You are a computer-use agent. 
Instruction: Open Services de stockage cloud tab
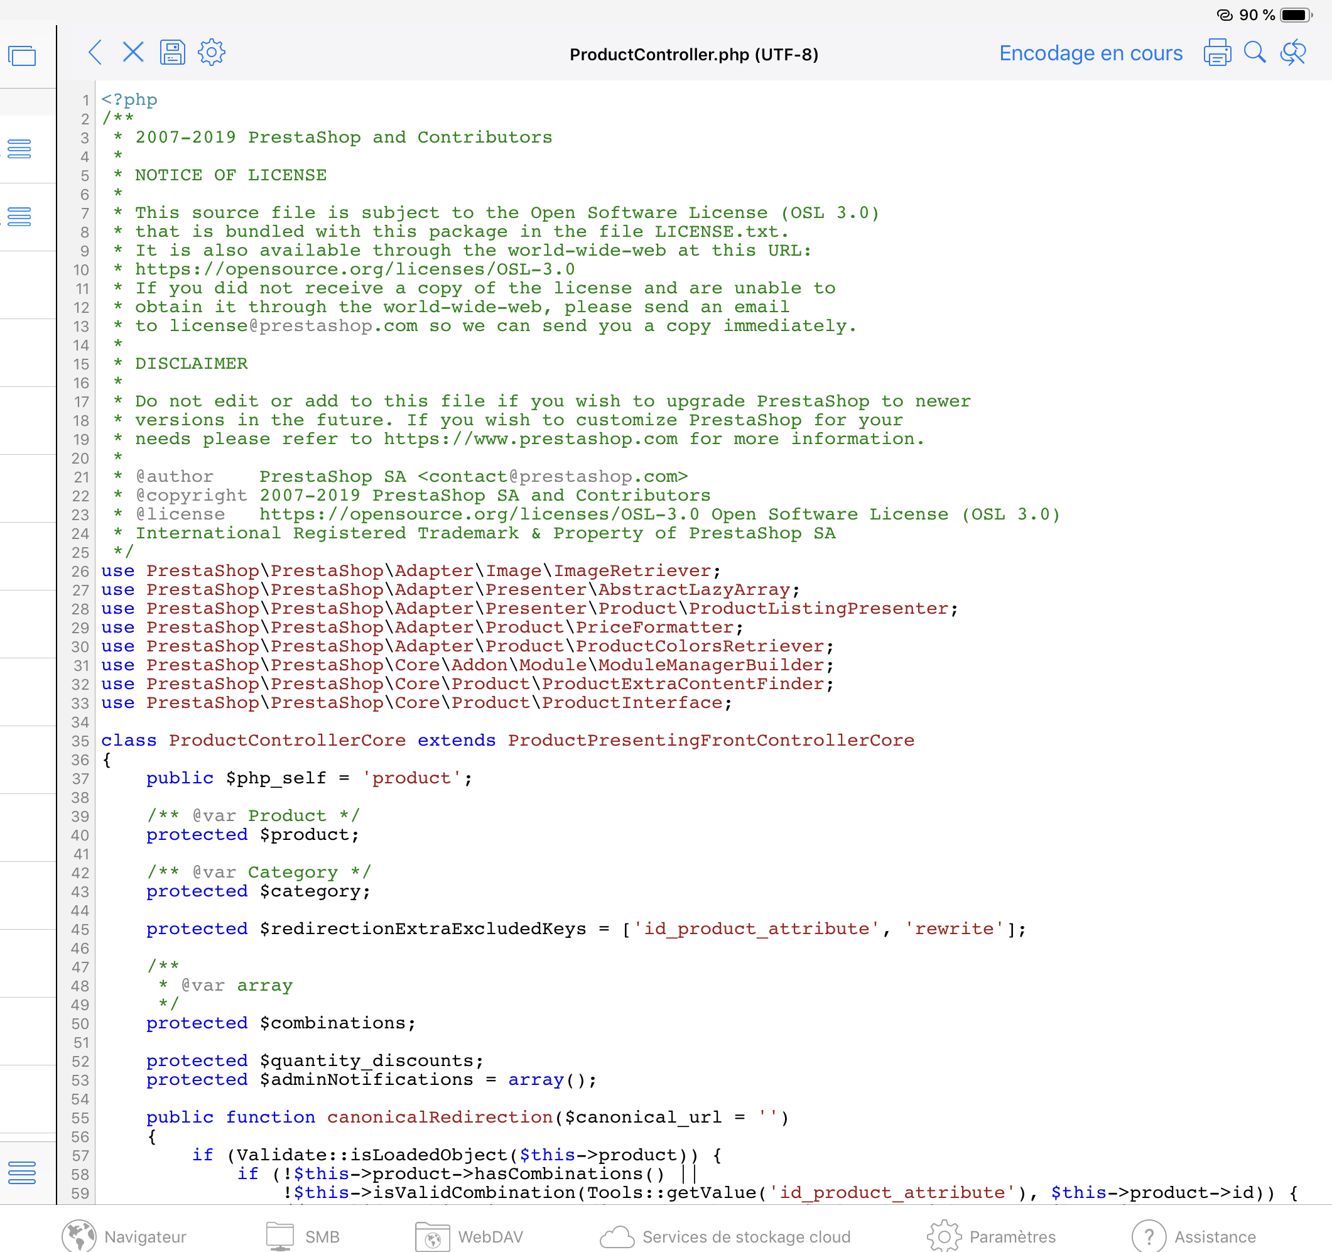click(x=725, y=1236)
